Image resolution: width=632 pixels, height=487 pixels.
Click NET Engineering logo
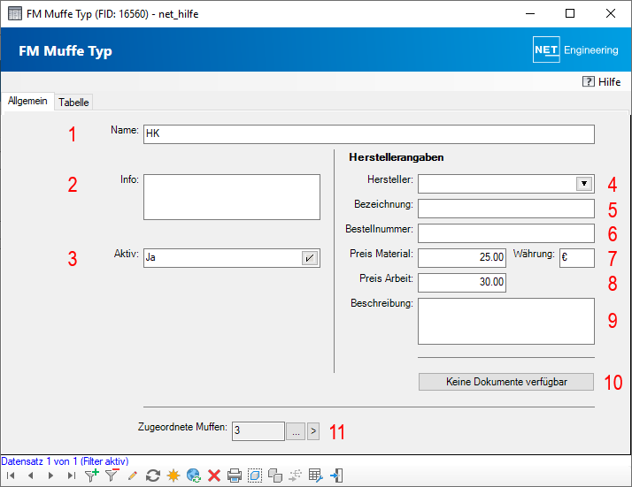click(x=575, y=49)
